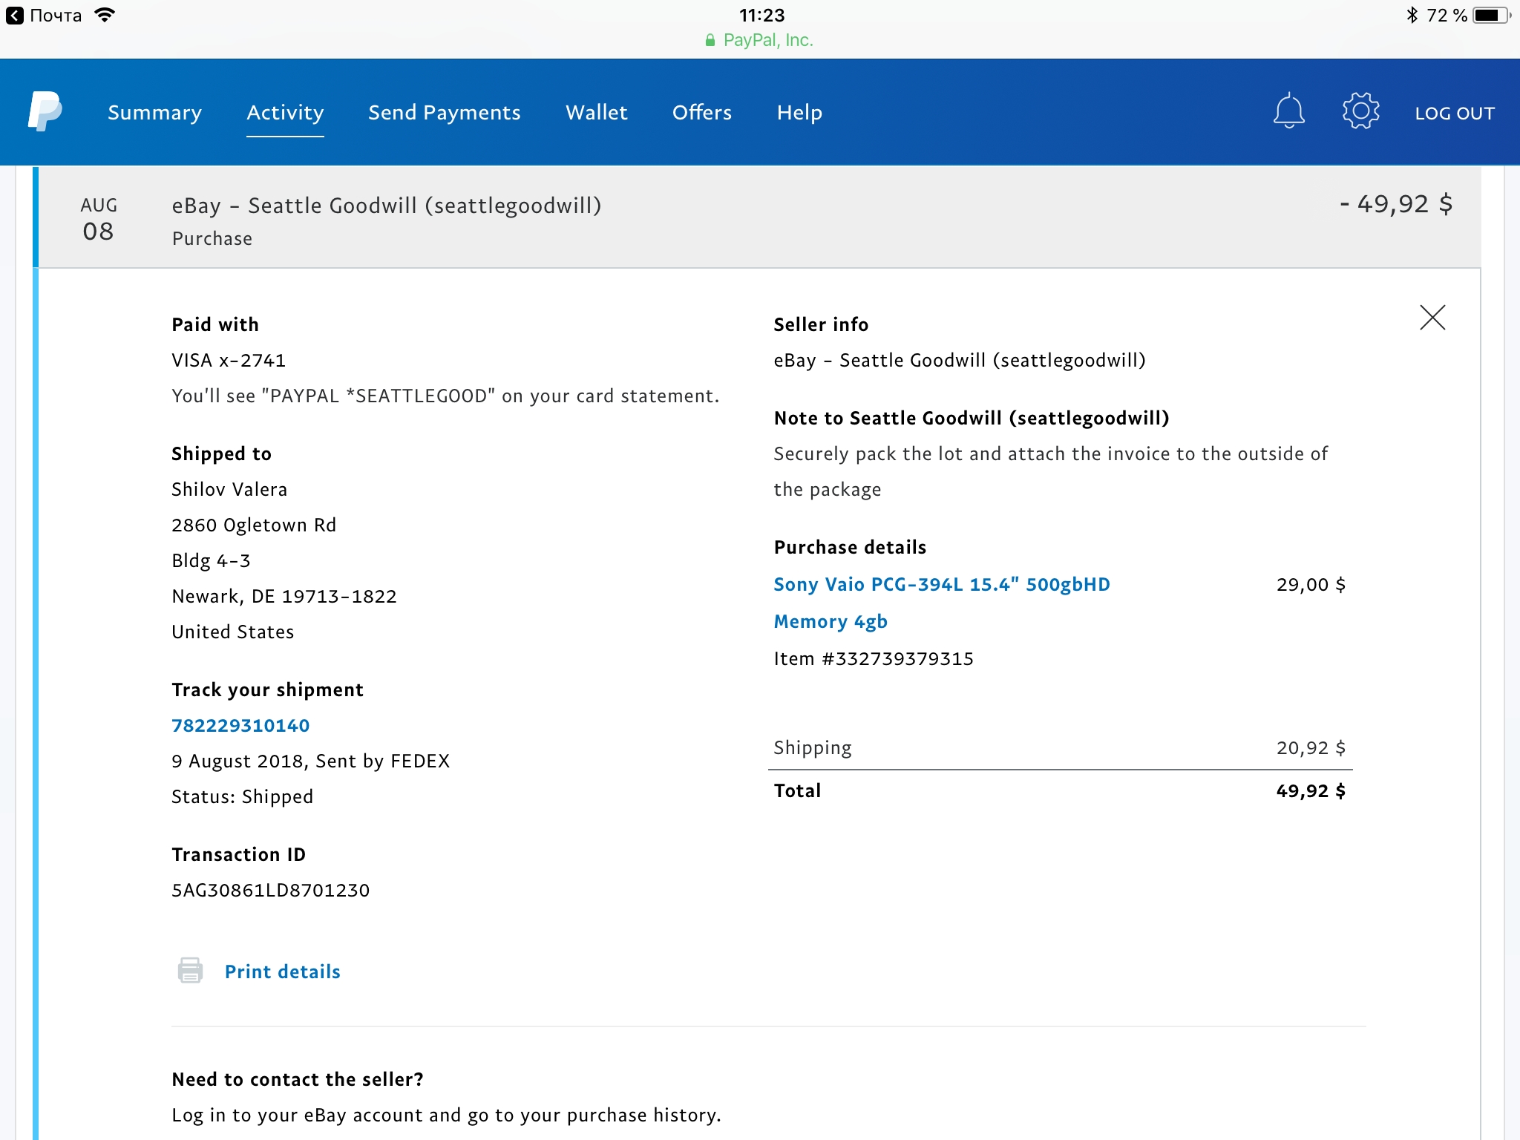The width and height of the screenshot is (1520, 1140).
Task: Select the transaction ID 5AG30861LD8701230
Action: [271, 890]
